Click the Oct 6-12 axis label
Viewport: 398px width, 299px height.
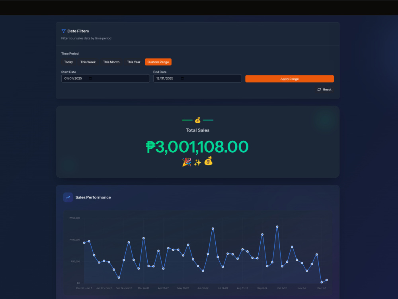(282, 288)
